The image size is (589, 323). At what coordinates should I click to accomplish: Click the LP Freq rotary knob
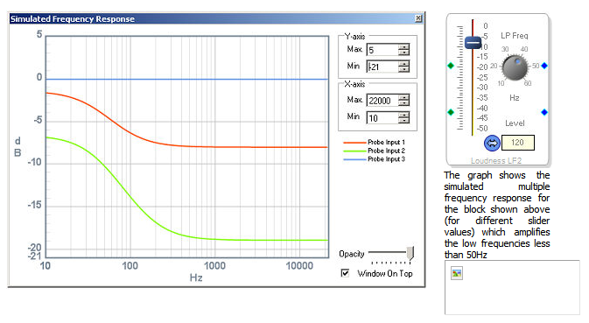515,67
